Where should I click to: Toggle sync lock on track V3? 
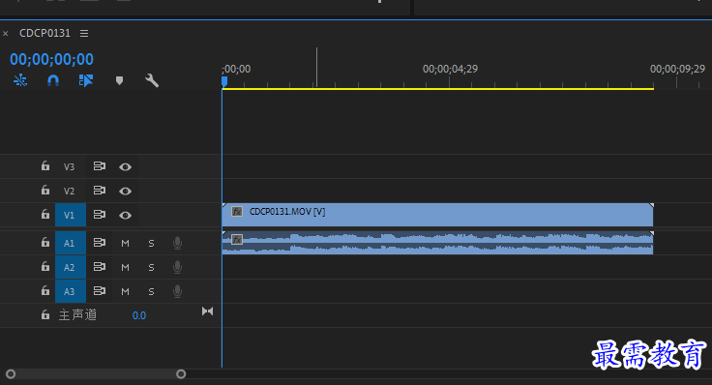pos(100,166)
